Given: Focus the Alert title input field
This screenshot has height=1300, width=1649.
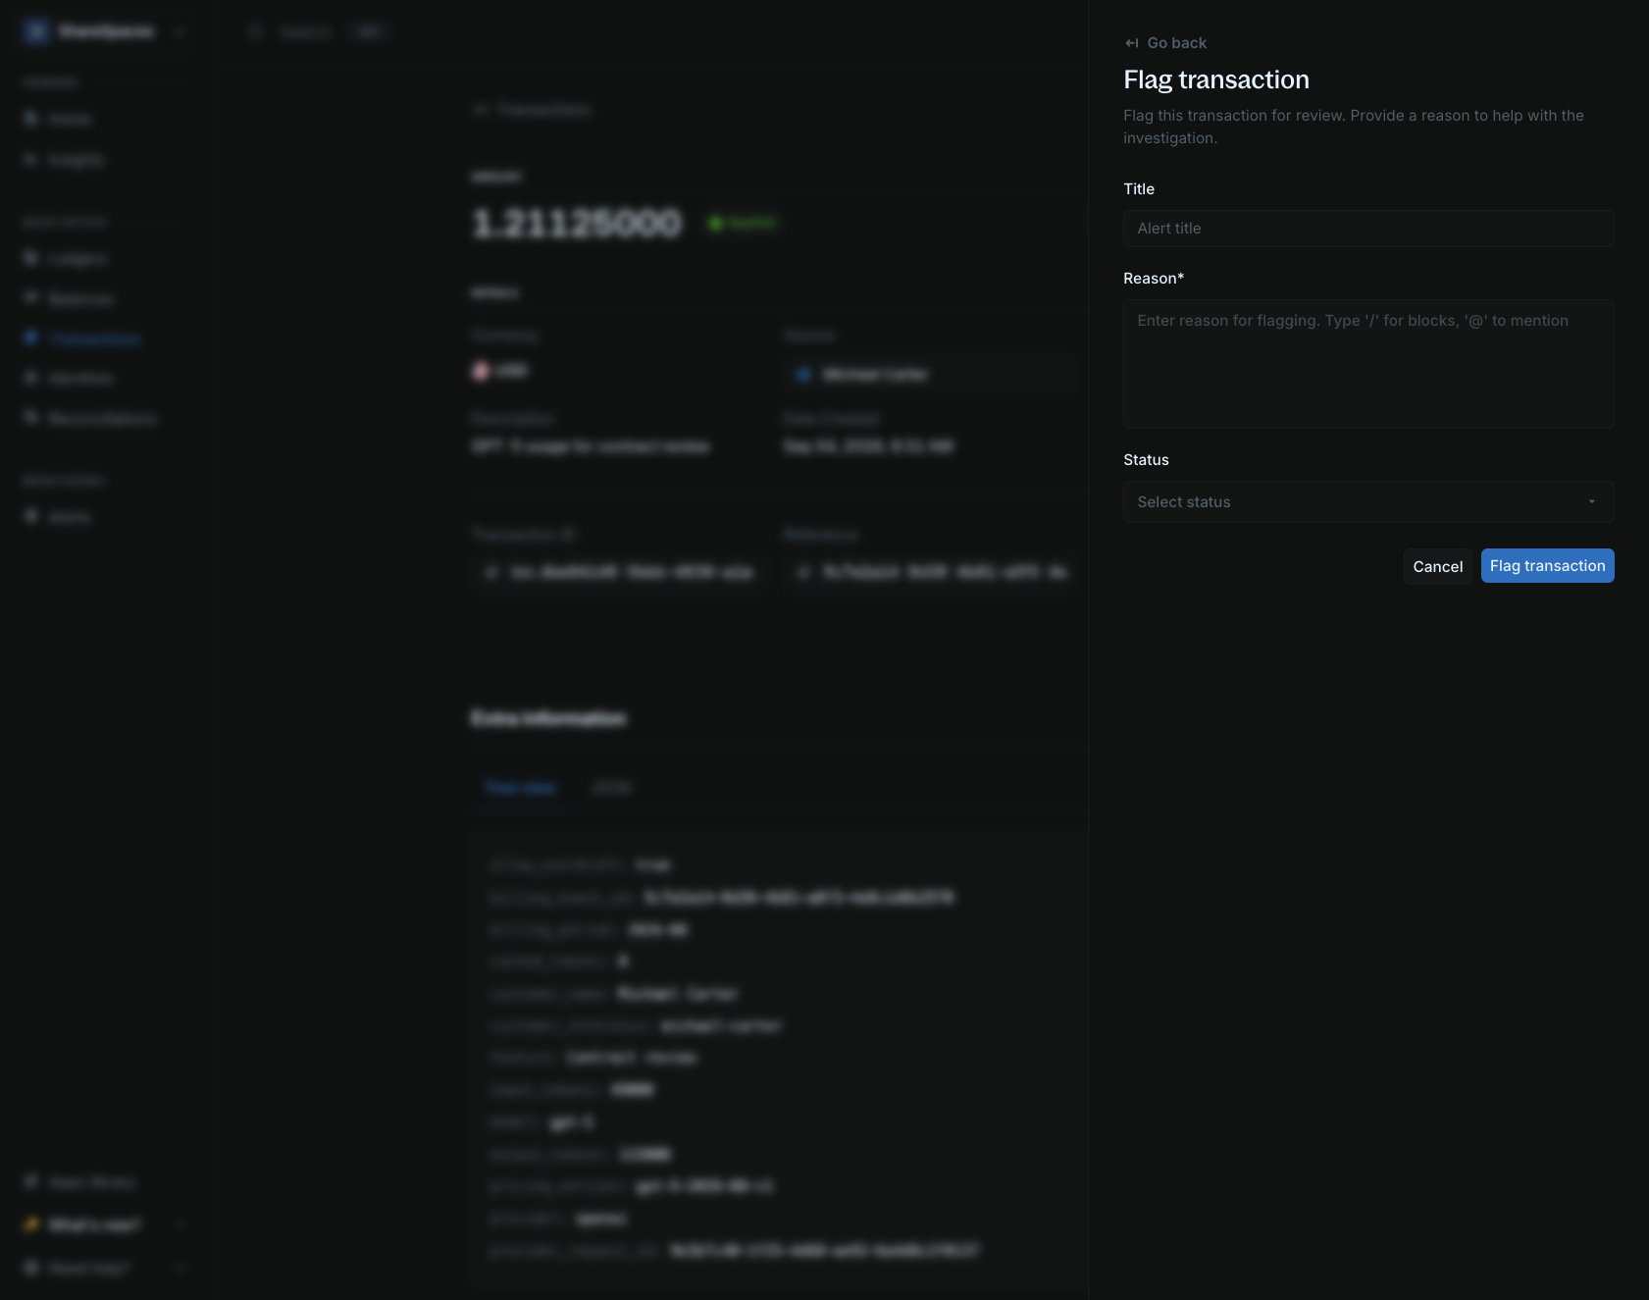Looking at the screenshot, I should (x=1368, y=229).
